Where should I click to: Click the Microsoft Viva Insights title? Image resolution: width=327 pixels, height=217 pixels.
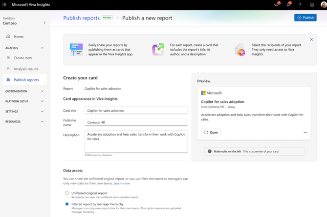coord(31,4)
